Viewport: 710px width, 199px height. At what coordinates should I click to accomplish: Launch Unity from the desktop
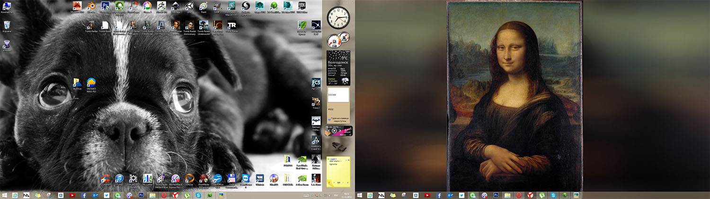[190, 7]
